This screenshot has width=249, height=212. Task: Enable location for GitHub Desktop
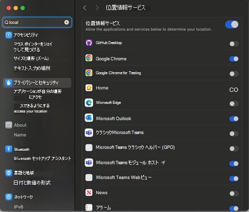click(x=234, y=44)
